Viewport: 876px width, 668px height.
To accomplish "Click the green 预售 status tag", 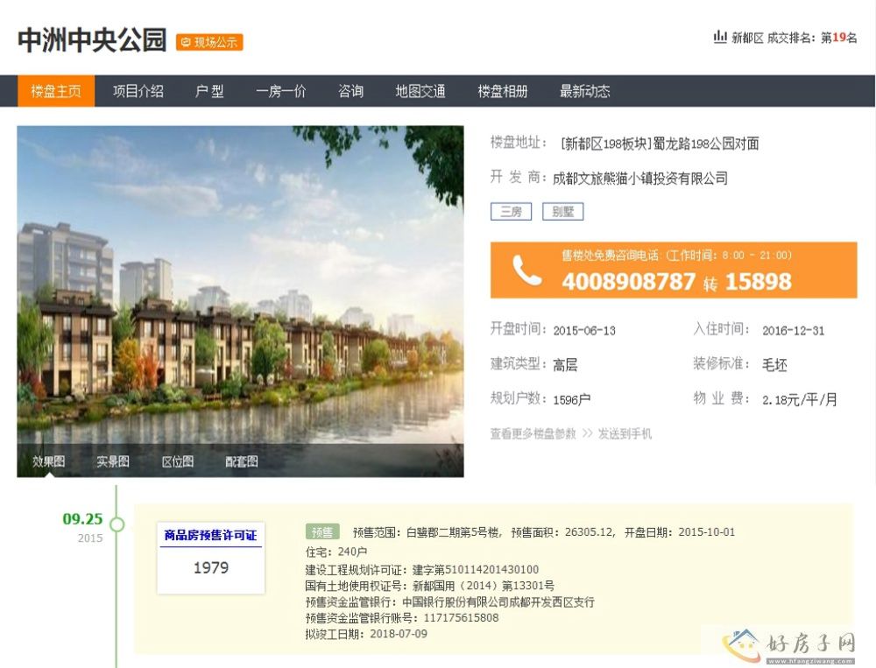I will tap(322, 531).
